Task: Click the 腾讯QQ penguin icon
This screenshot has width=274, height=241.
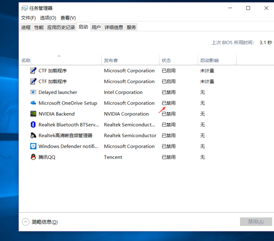Action: pyautogui.click(x=33, y=157)
